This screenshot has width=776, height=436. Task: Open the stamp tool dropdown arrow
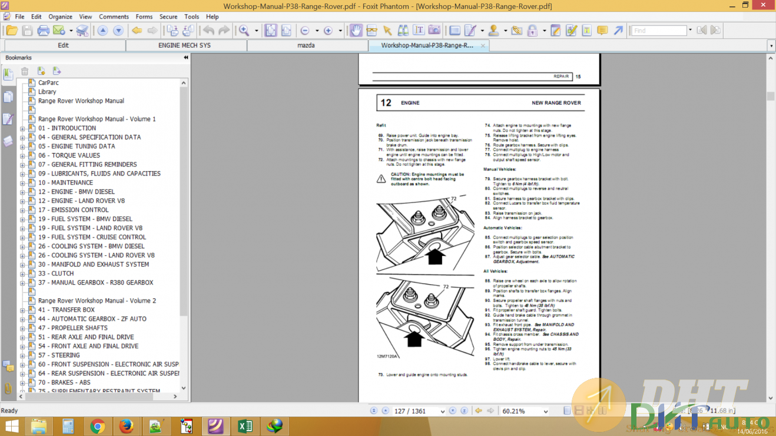click(506, 31)
